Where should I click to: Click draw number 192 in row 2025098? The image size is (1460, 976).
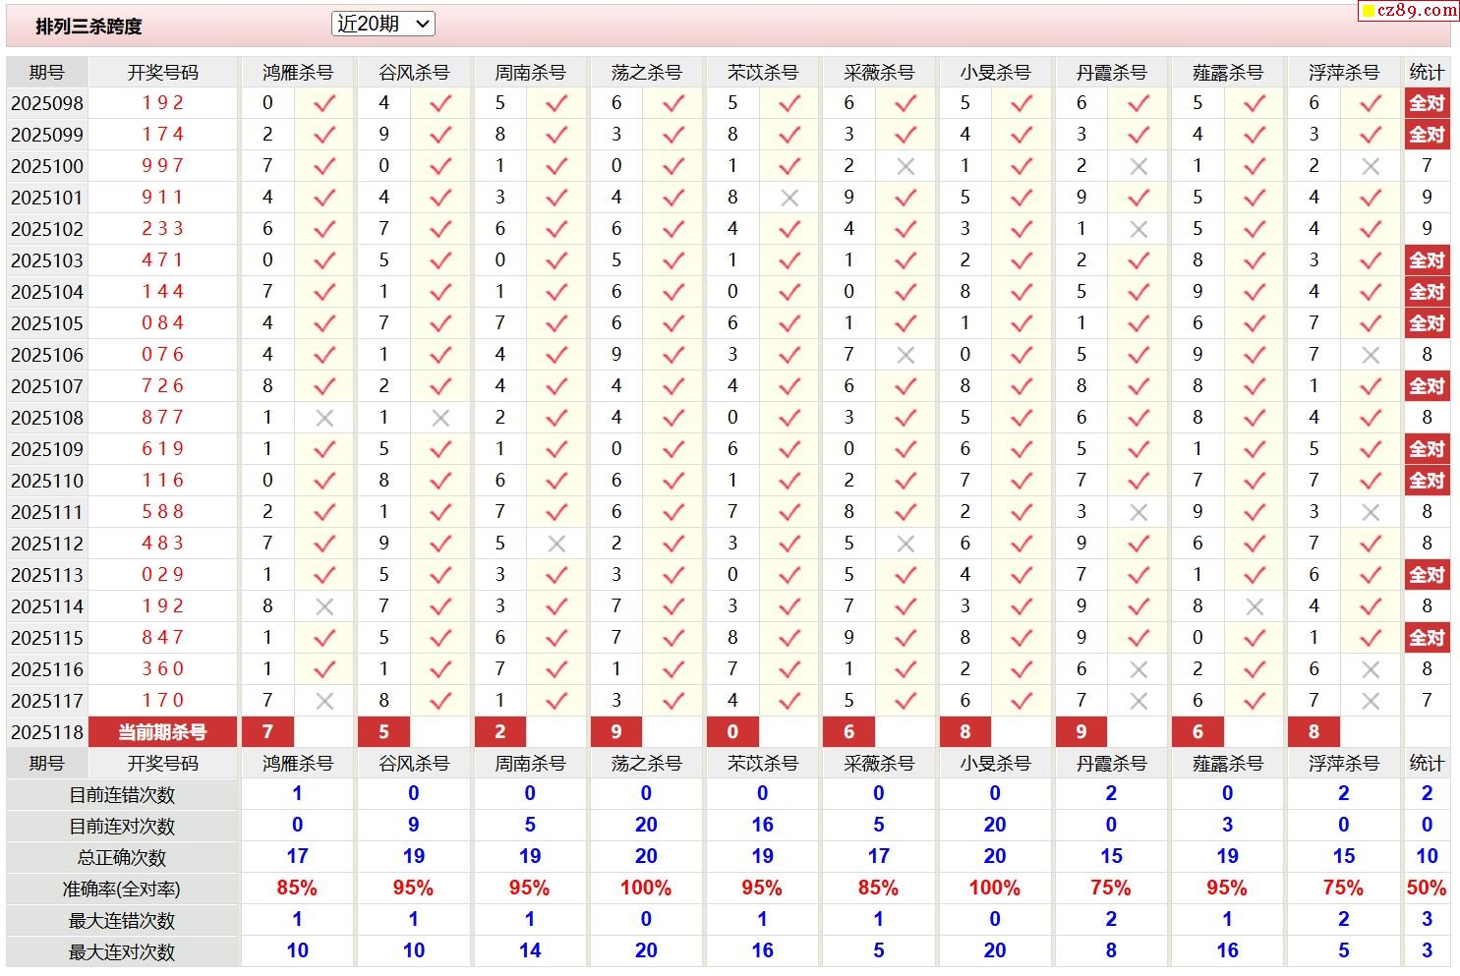tap(163, 103)
